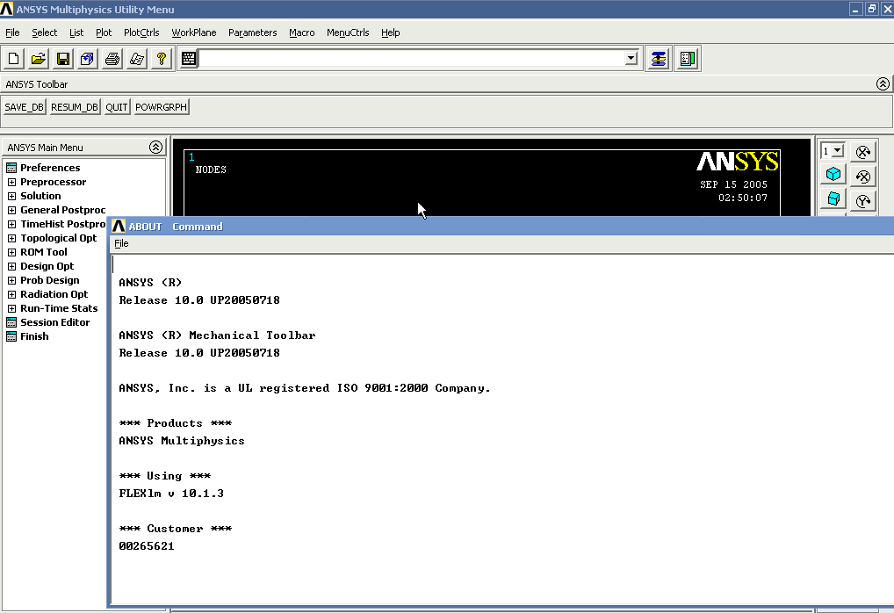Click the QUIT toolbar button
894x613 pixels.
117,107
